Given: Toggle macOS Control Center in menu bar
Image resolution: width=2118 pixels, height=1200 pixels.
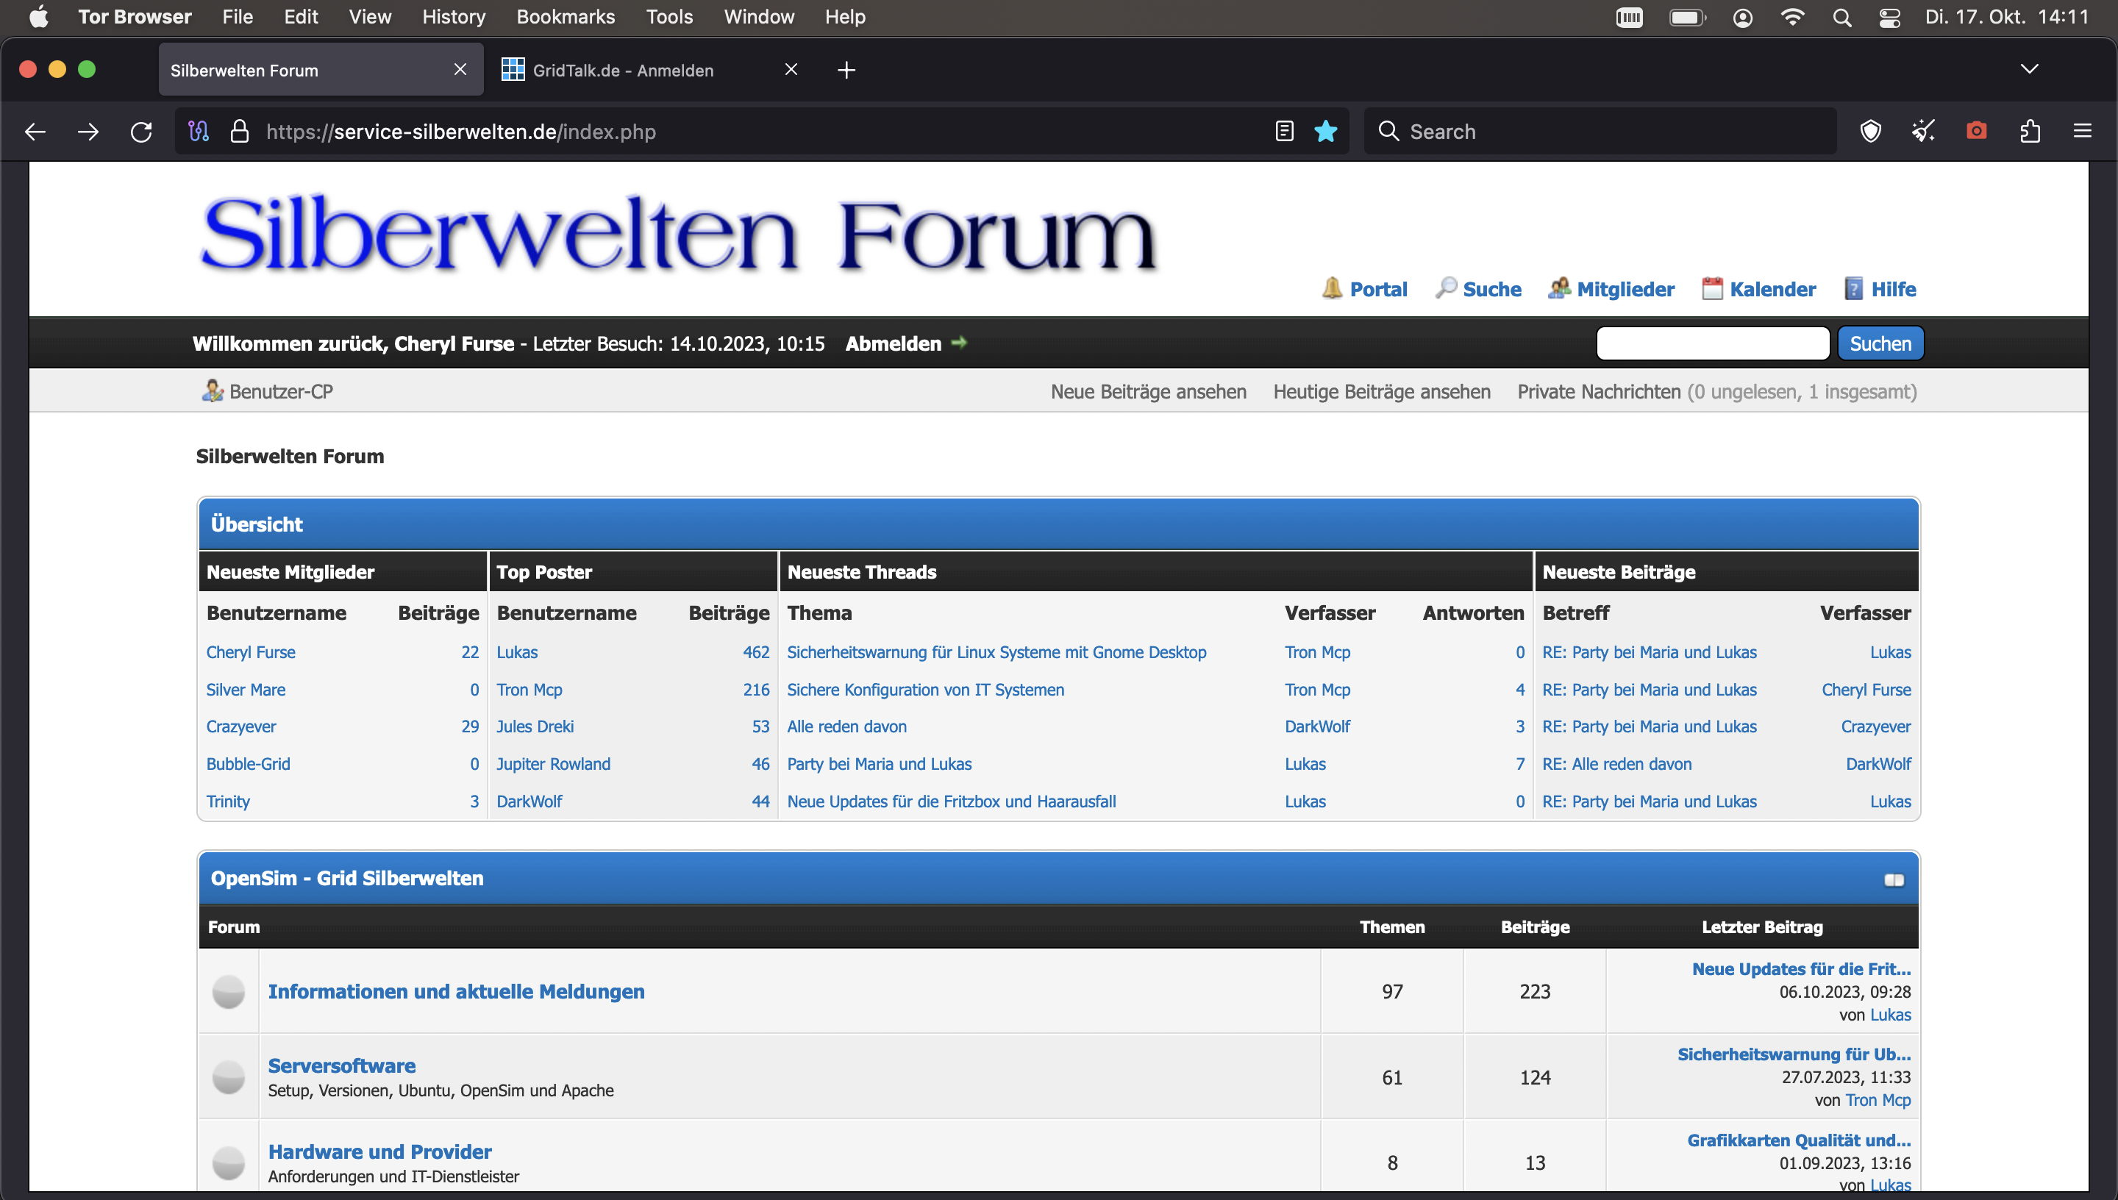Looking at the screenshot, I should point(1889,18).
